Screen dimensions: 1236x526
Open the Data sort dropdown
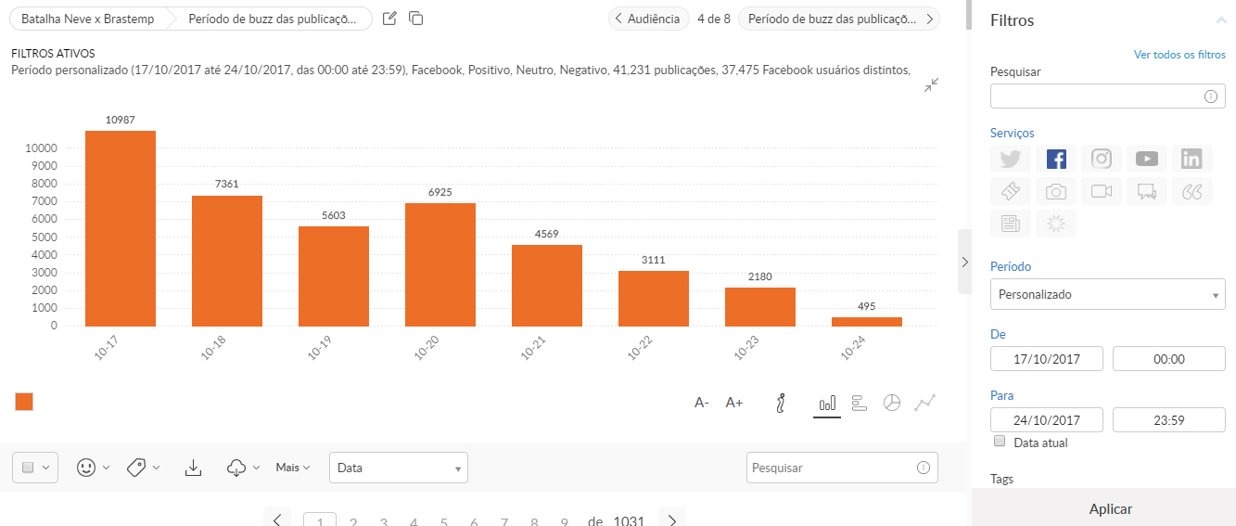pos(398,468)
